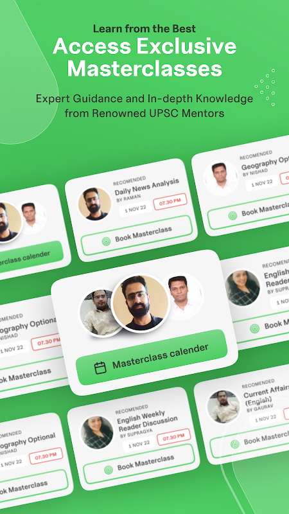289x514 pixels.
Task: Click the large center bearded mentor photo
Action: click(141, 303)
